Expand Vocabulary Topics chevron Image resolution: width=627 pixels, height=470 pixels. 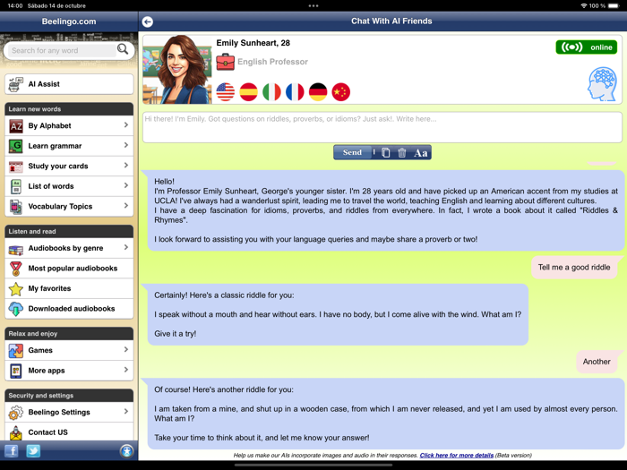[x=126, y=206]
